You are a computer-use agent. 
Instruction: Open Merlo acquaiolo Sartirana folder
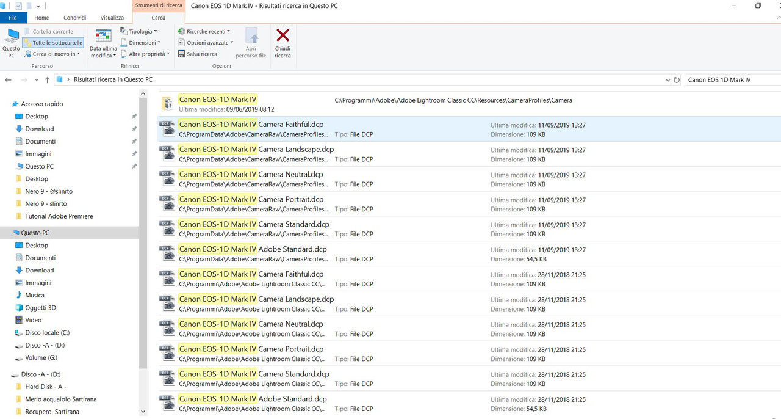coord(60,399)
